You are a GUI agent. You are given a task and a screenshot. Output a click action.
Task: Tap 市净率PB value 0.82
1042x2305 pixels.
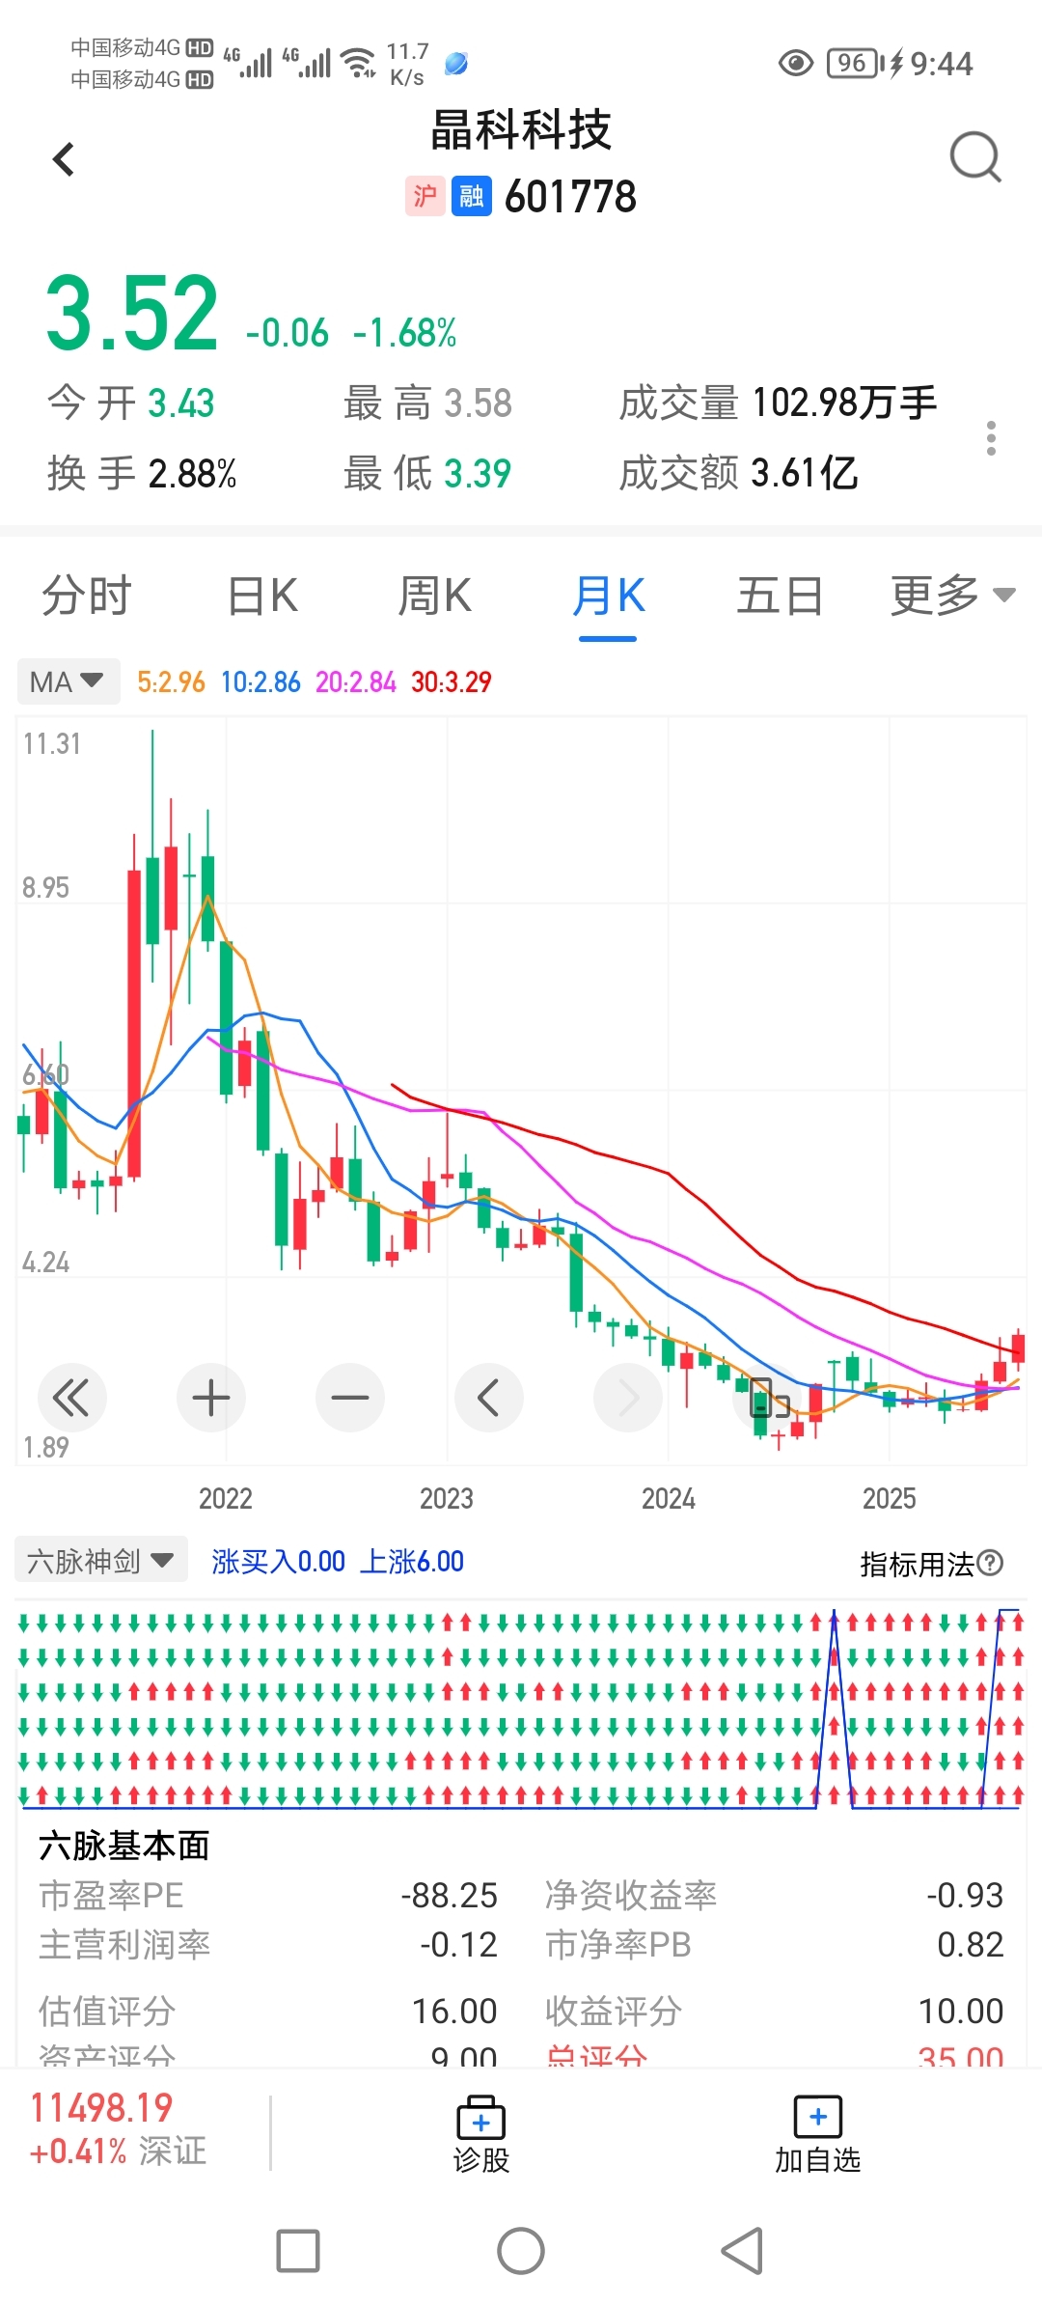[970, 1945]
